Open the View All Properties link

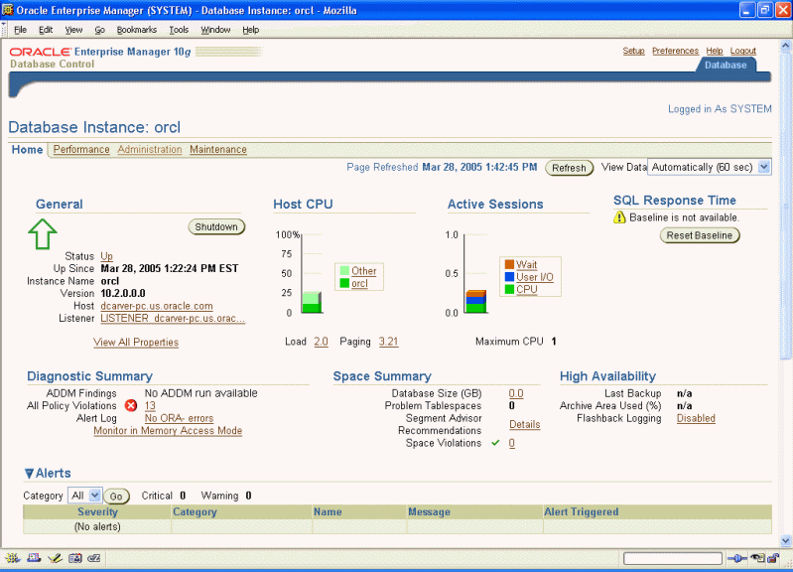(x=136, y=343)
